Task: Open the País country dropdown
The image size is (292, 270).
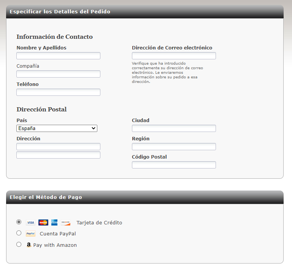Action: 57,129
